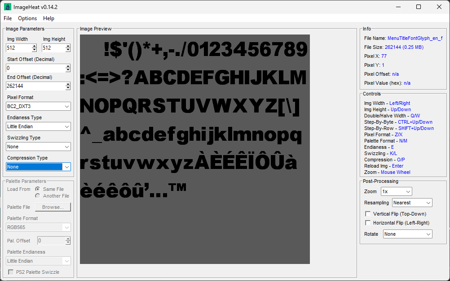This screenshot has height=281, width=450.
Task: Click the End Offset decimal field
Action: point(35,86)
